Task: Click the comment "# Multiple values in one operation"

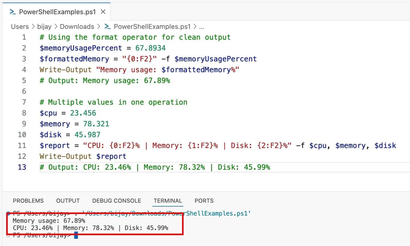Action: [x=113, y=102]
